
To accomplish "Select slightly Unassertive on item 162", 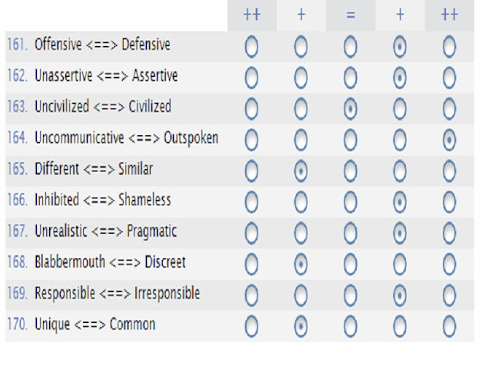I will 301,78.
